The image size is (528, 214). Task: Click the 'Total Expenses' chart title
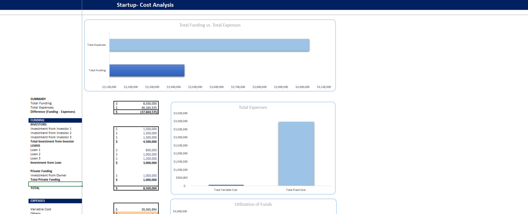253,107
